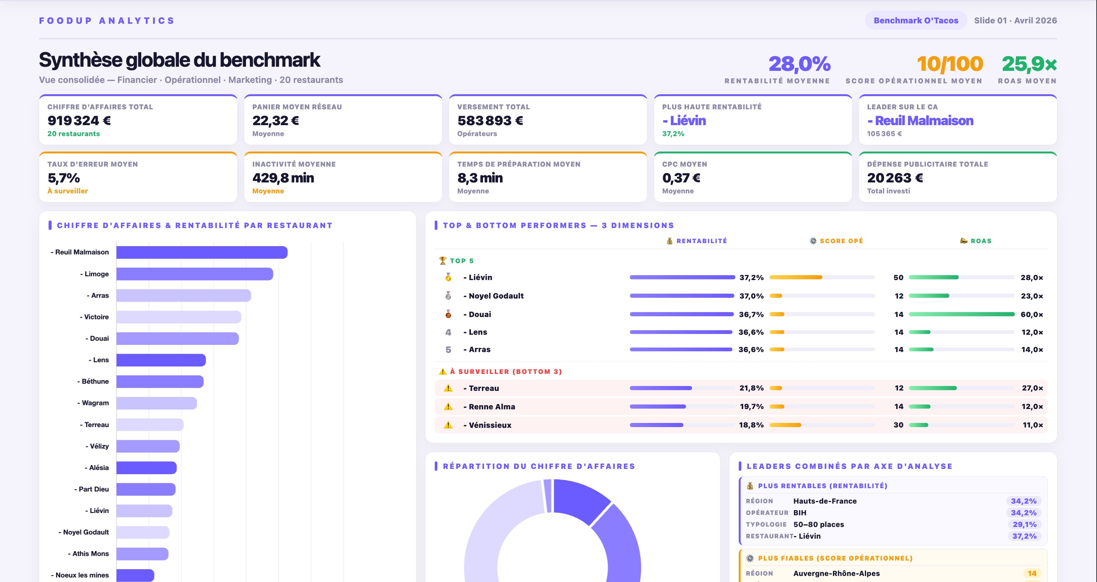Click the FOODUP ANALYTICS brand title
Viewport: 1097px width, 582px height.
click(107, 20)
